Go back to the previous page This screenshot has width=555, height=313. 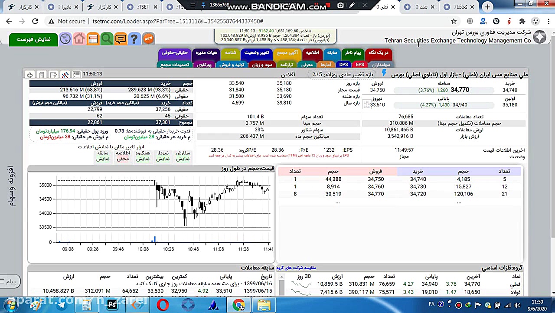point(9,21)
